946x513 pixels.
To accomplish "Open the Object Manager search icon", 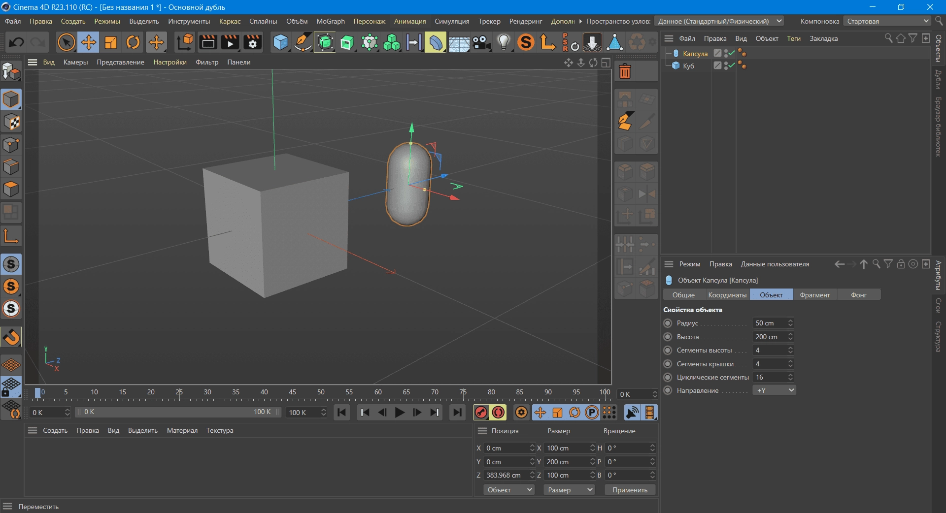I will (x=888, y=38).
